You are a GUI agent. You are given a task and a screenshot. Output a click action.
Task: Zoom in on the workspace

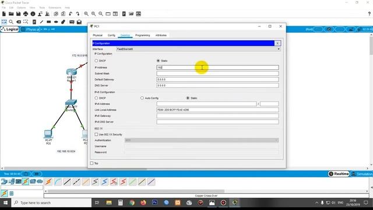[x=86, y=14]
